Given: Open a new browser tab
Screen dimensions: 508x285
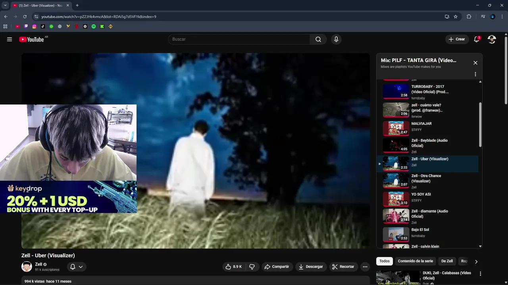Looking at the screenshot, I should [77, 6].
